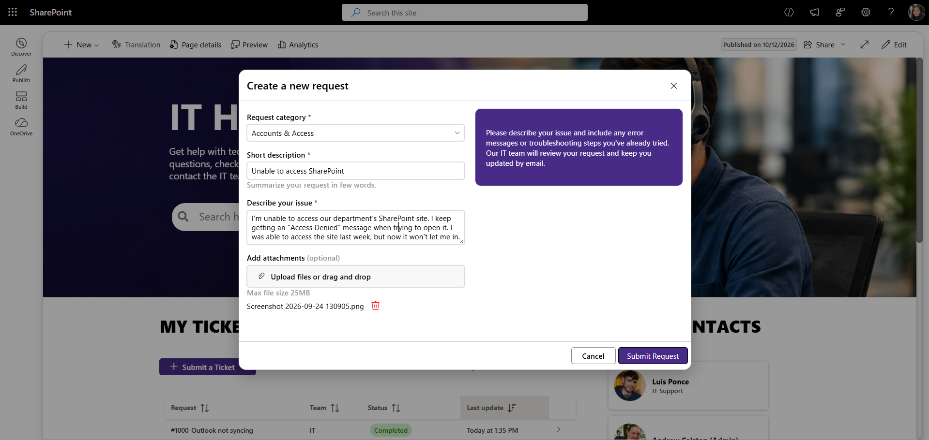The width and height of the screenshot is (929, 440).
Task: Open the Settings gear
Action: coord(866,13)
